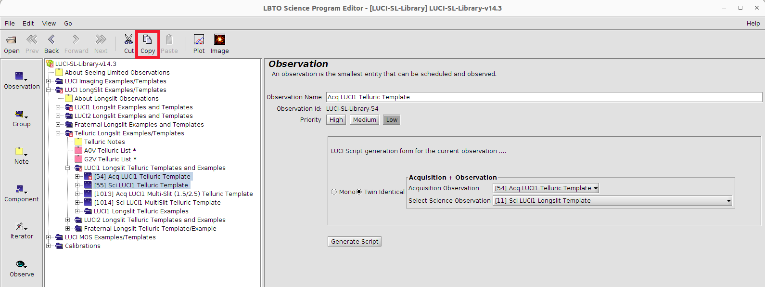Click the Cut scissors icon
This screenshot has height=287, width=765.
point(128,40)
